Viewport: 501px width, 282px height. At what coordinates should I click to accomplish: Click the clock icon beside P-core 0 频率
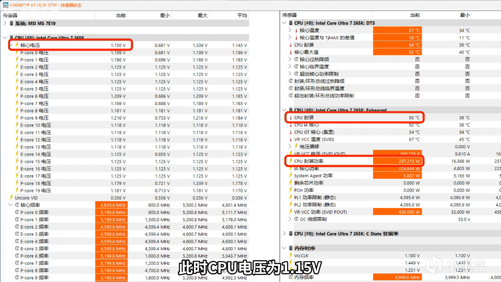point(17,212)
